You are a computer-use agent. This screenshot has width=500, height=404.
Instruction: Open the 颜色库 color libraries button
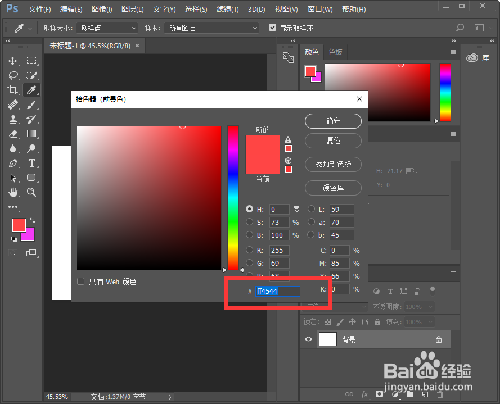point(333,188)
